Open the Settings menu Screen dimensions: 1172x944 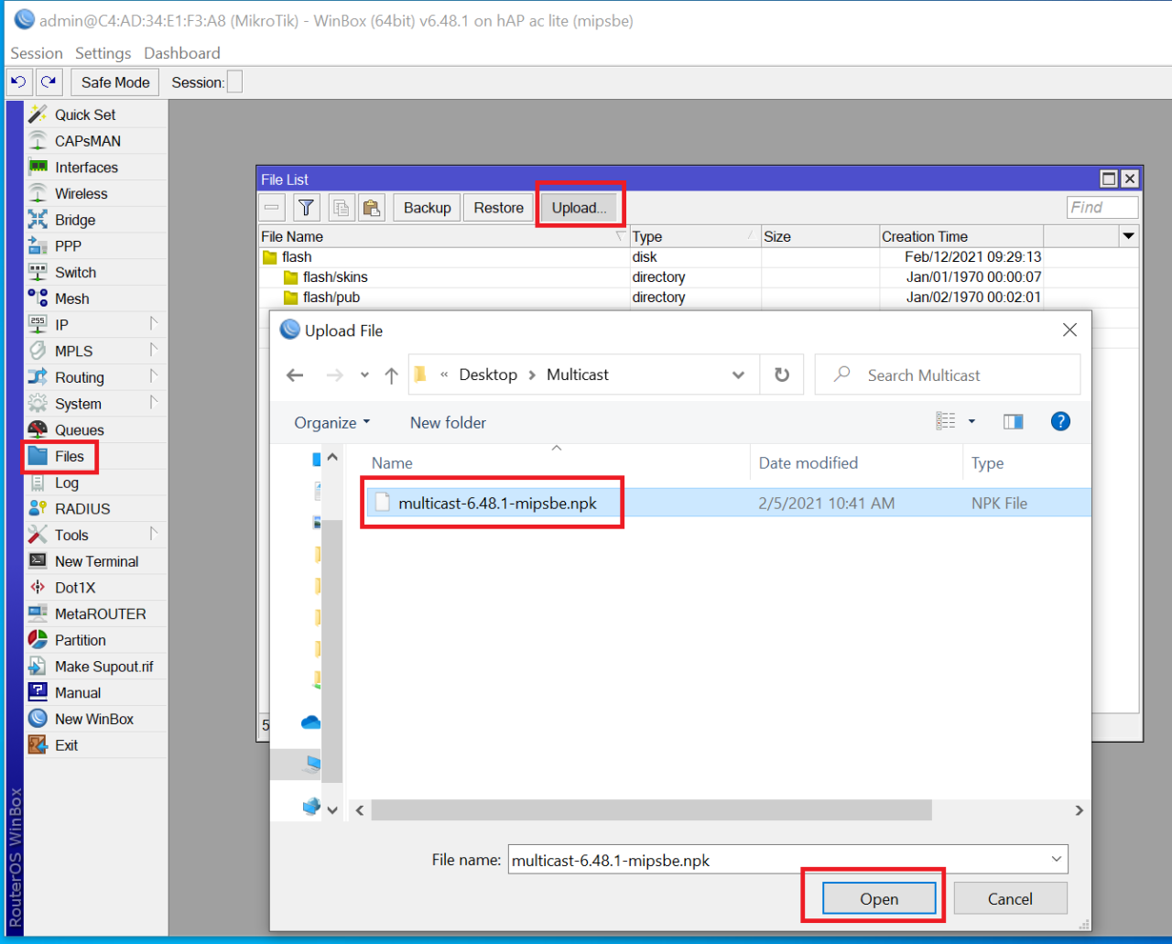[x=103, y=52]
